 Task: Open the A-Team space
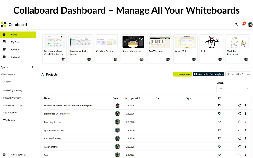click(7, 82)
